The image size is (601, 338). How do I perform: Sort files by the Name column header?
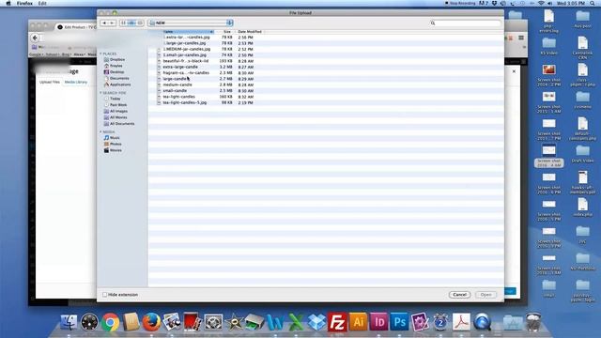tap(188, 32)
